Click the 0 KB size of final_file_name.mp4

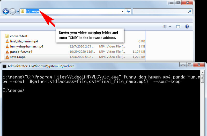tap(142, 41)
